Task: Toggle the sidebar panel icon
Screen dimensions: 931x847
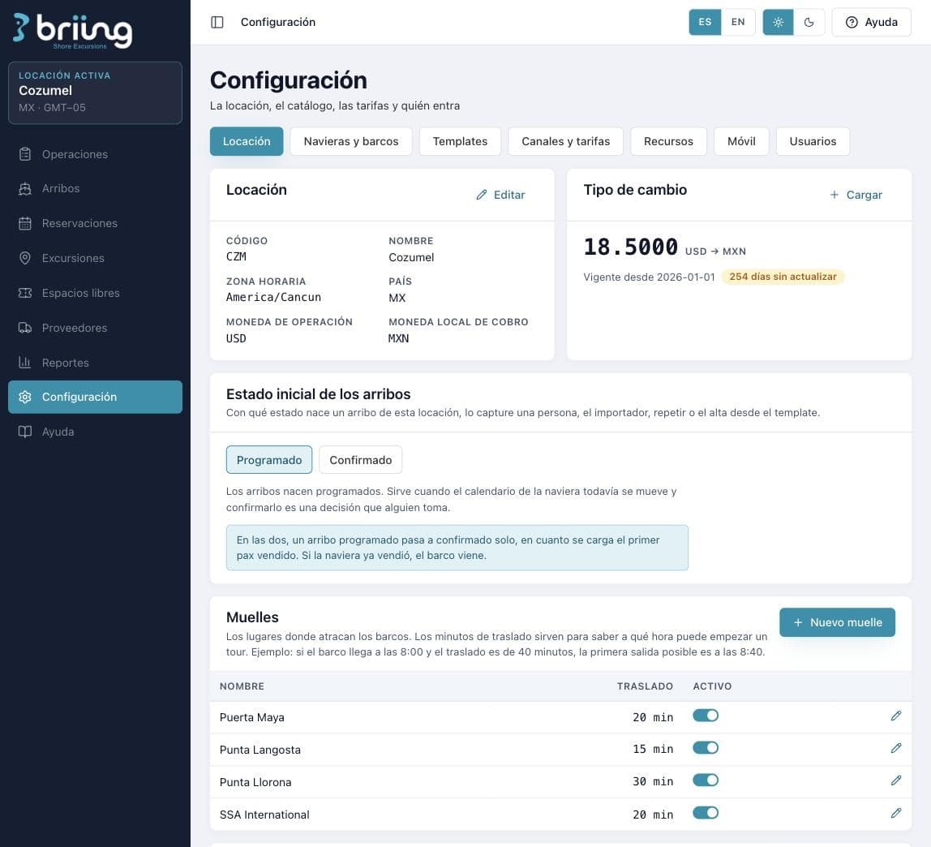Action: pos(217,22)
